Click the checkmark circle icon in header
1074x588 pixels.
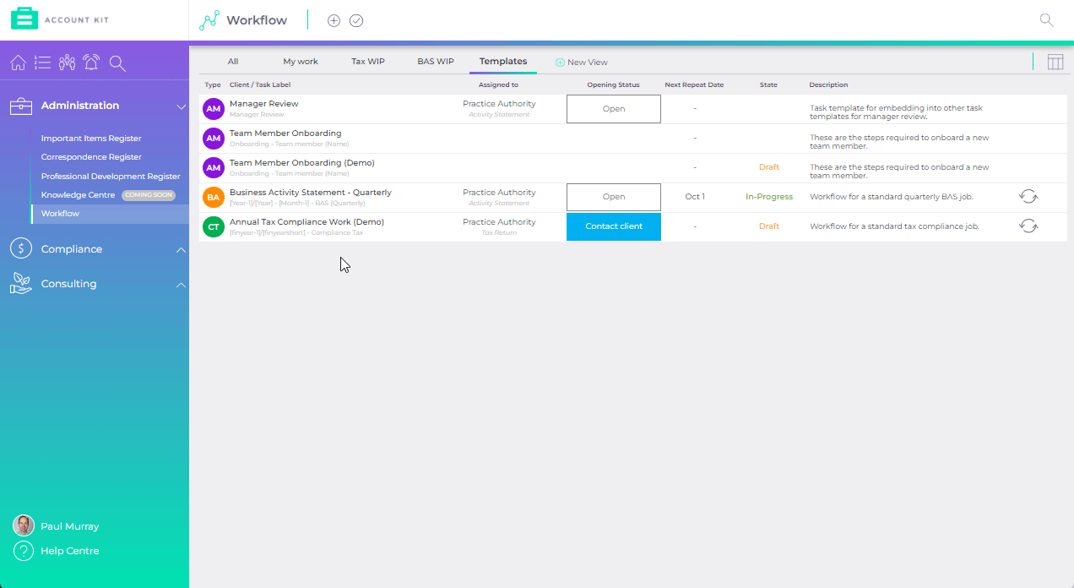click(x=356, y=20)
